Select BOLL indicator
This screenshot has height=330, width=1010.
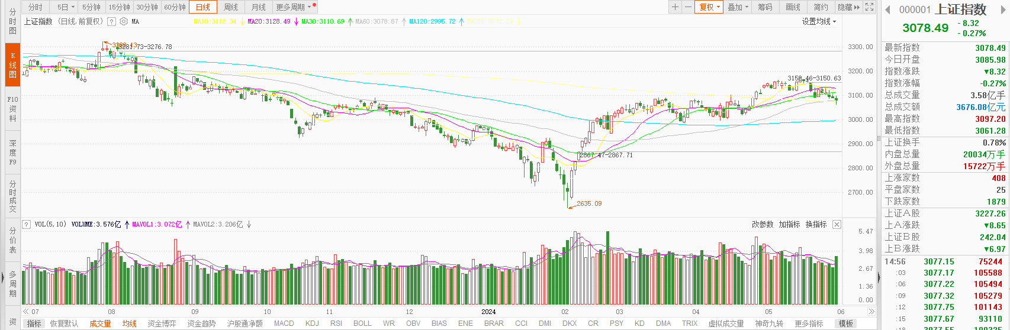click(x=362, y=323)
